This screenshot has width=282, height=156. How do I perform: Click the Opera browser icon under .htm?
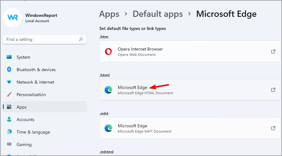[x=108, y=51]
